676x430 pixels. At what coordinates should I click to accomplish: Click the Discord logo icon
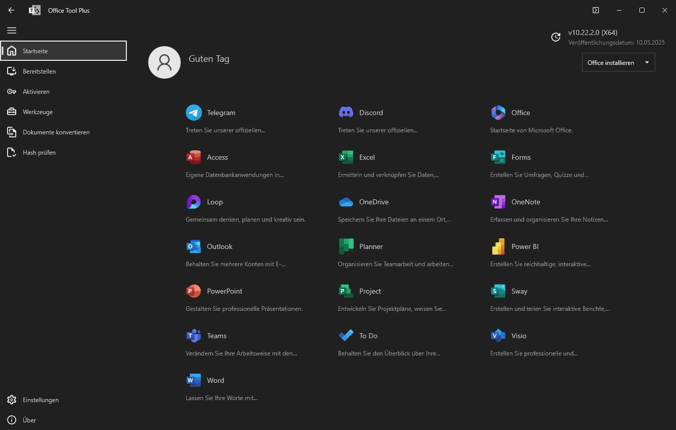[346, 113]
